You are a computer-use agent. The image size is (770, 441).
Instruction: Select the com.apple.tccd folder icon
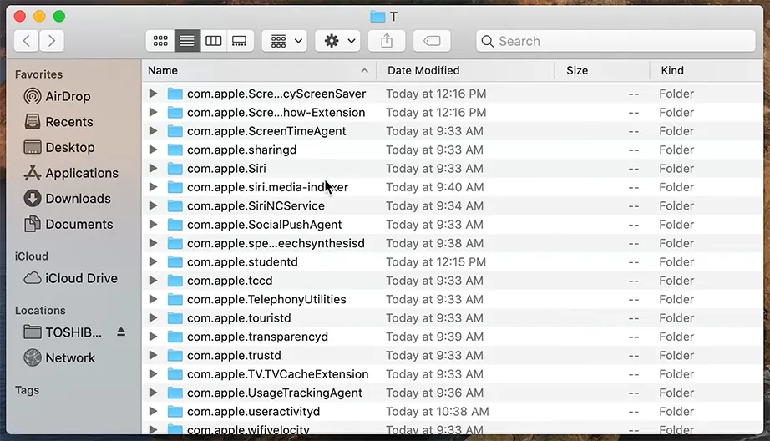point(175,281)
